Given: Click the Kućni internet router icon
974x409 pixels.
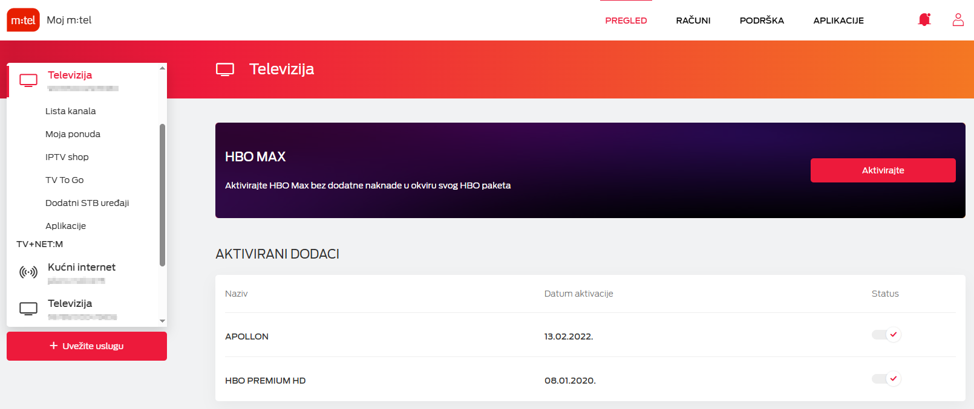Looking at the screenshot, I should click(28, 272).
